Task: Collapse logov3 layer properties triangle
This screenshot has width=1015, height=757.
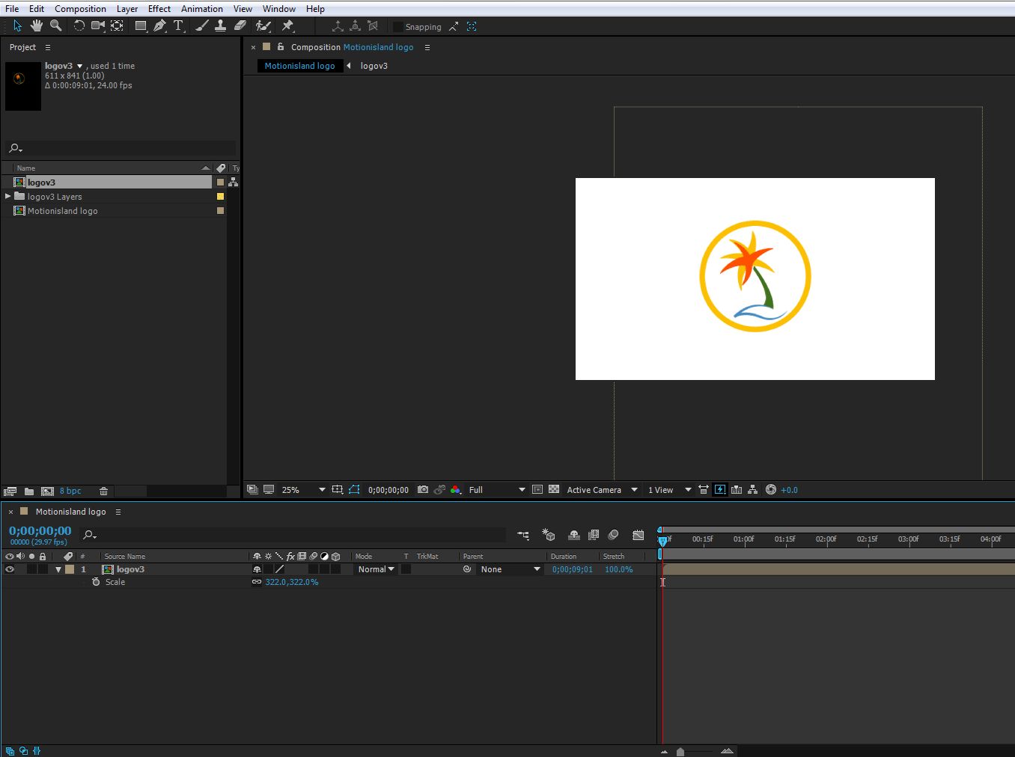Action: 58,569
